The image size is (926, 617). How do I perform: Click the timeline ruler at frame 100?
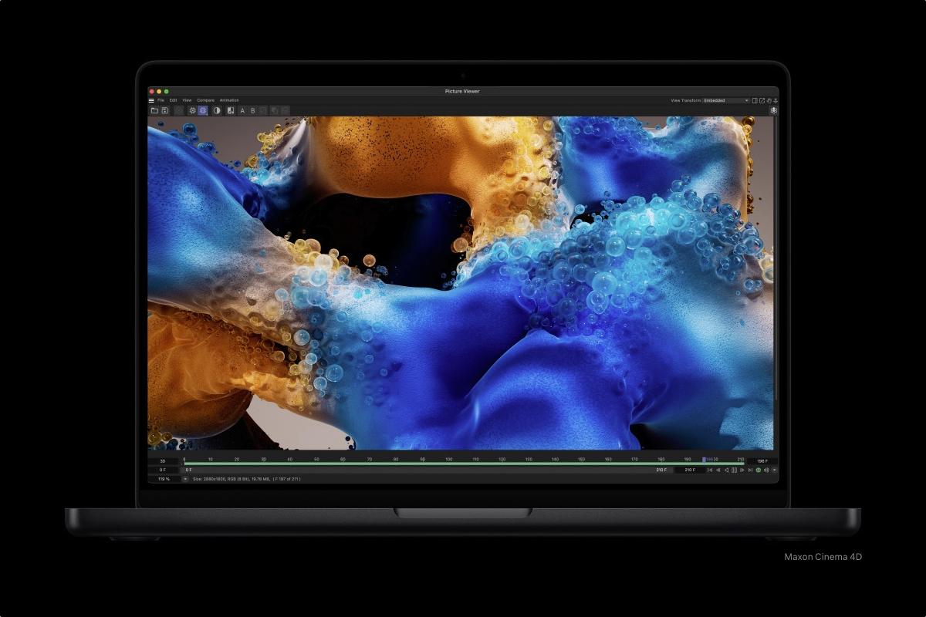pyautogui.click(x=448, y=460)
